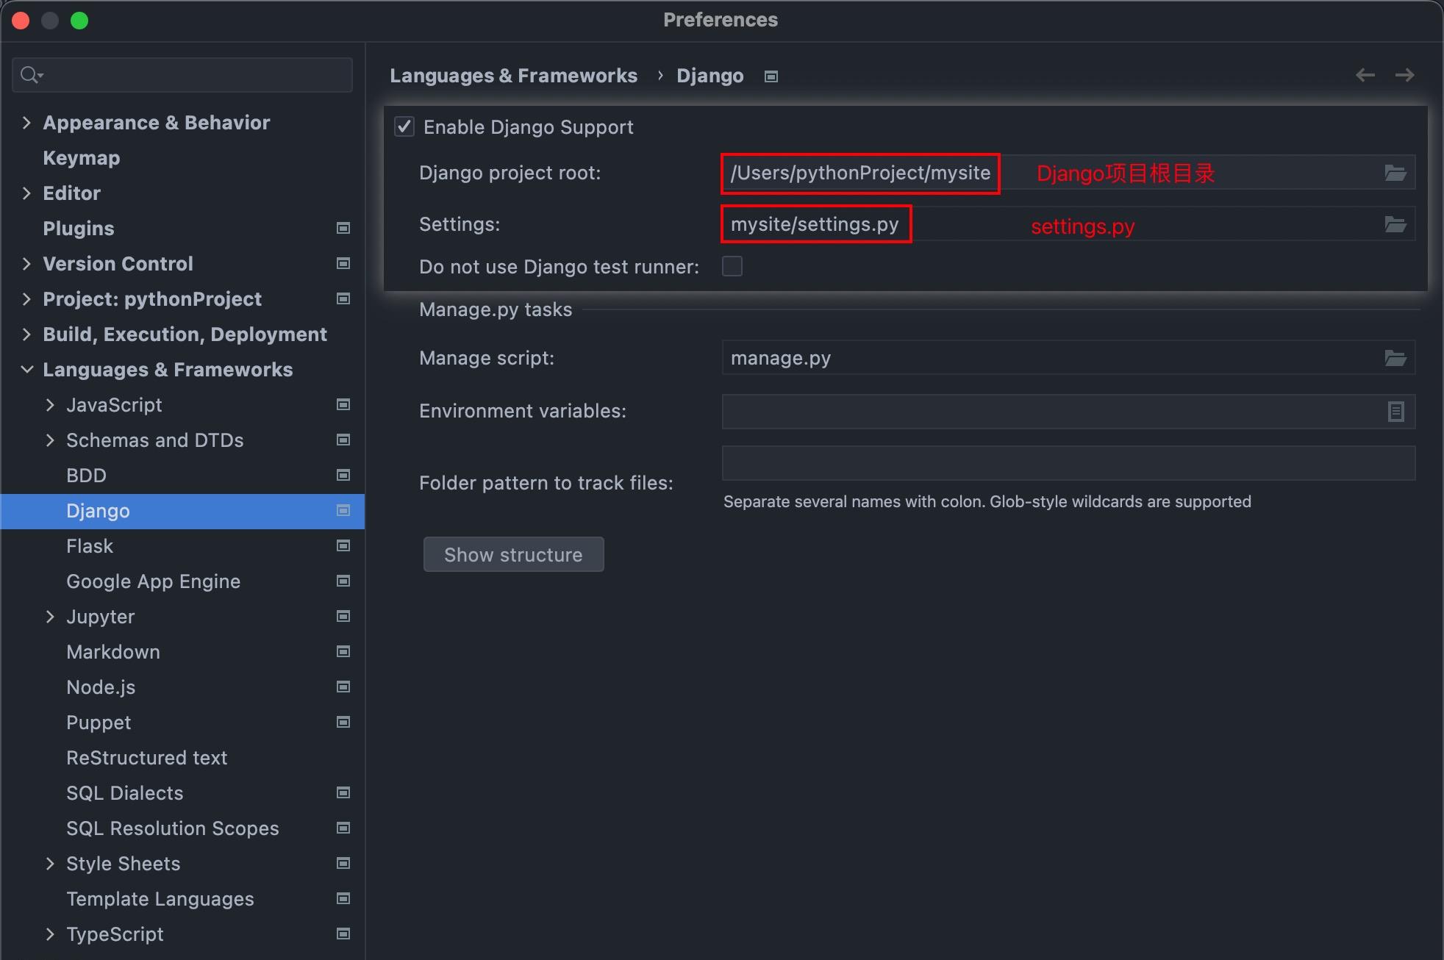Click the project-level icon next to Style Sheets
The height and width of the screenshot is (960, 1444).
point(343,863)
